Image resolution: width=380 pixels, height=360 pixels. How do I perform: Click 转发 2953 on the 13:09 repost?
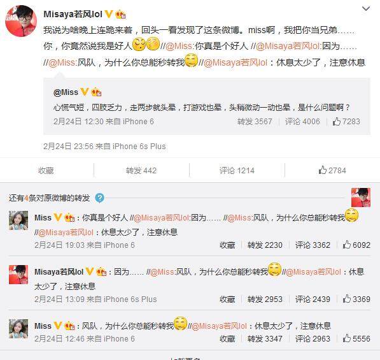pyautogui.click(x=265, y=299)
